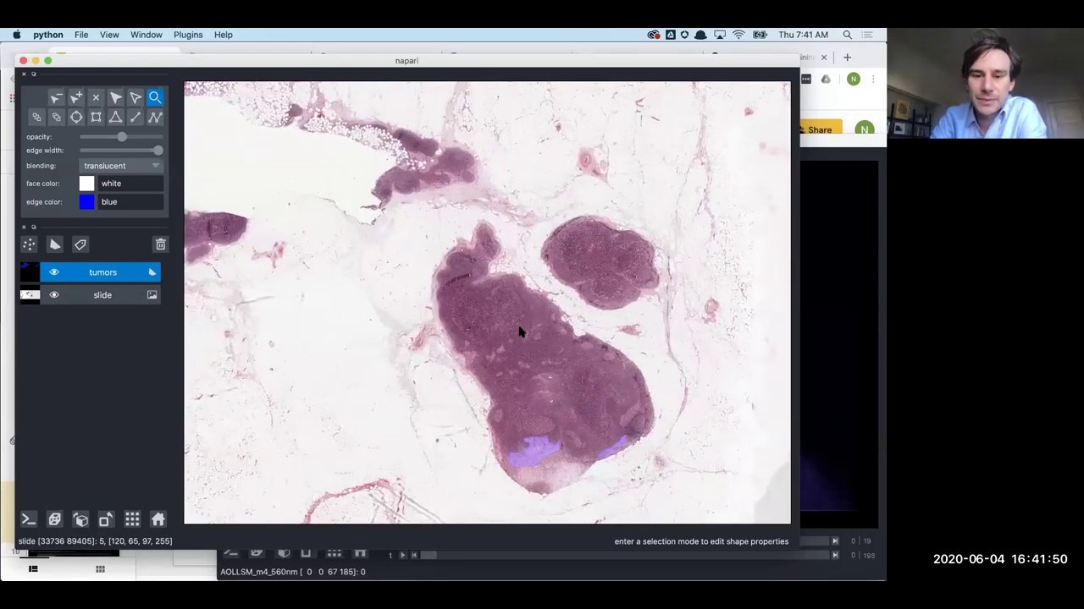The width and height of the screenshot is (1084, 609).
Task: Float the layer controls dock panel
Action: coord(34,74)
